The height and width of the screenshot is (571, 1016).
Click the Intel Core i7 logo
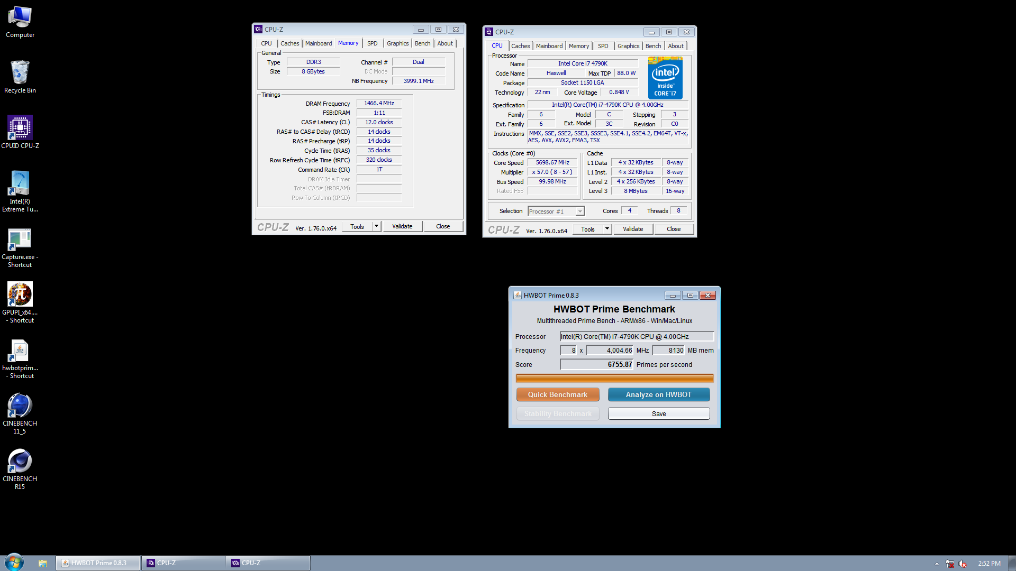pyautogui.click(x=665, y=78)
